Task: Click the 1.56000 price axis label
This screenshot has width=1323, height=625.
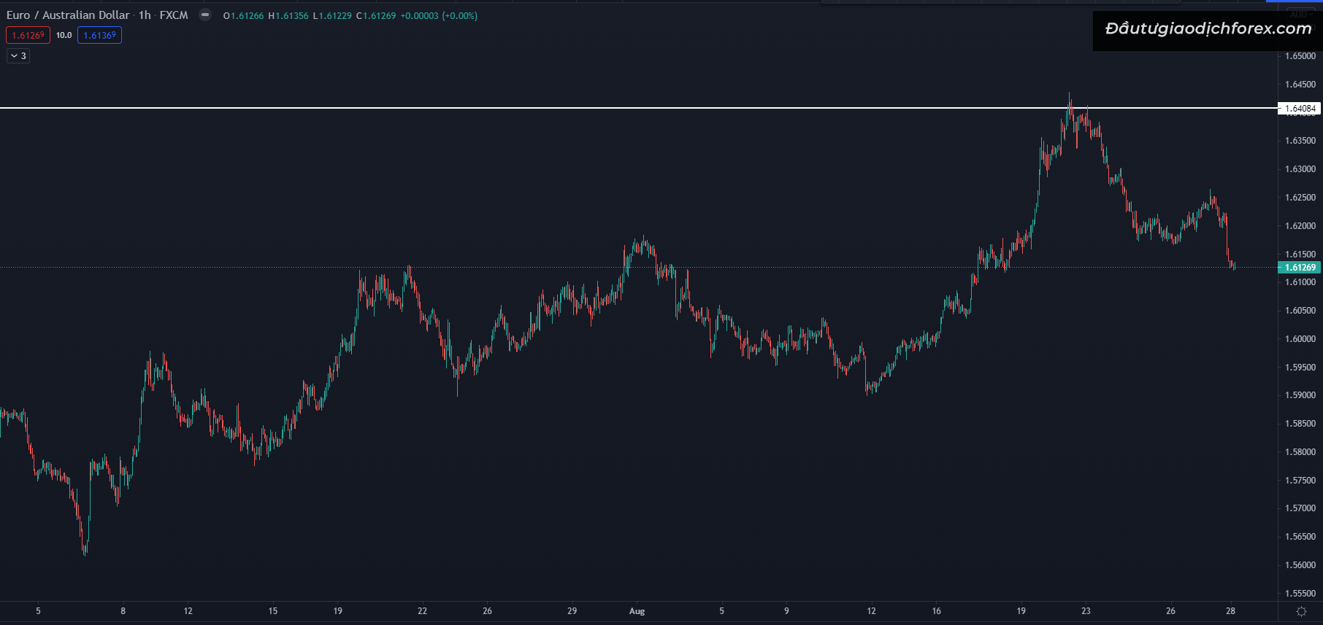Action: 1300,565
